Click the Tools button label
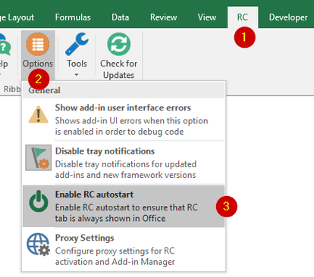This screenshot has height=277, width=314. [x=77, y=64]
